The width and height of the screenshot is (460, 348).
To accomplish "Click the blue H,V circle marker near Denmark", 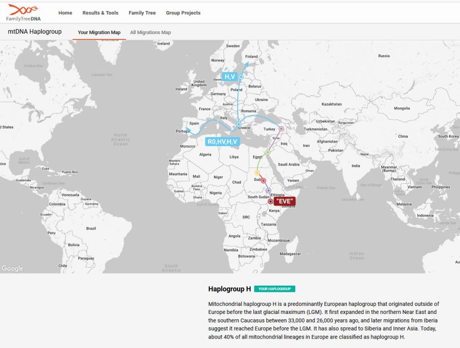I will pyautogui.click(x=241, y=77).
